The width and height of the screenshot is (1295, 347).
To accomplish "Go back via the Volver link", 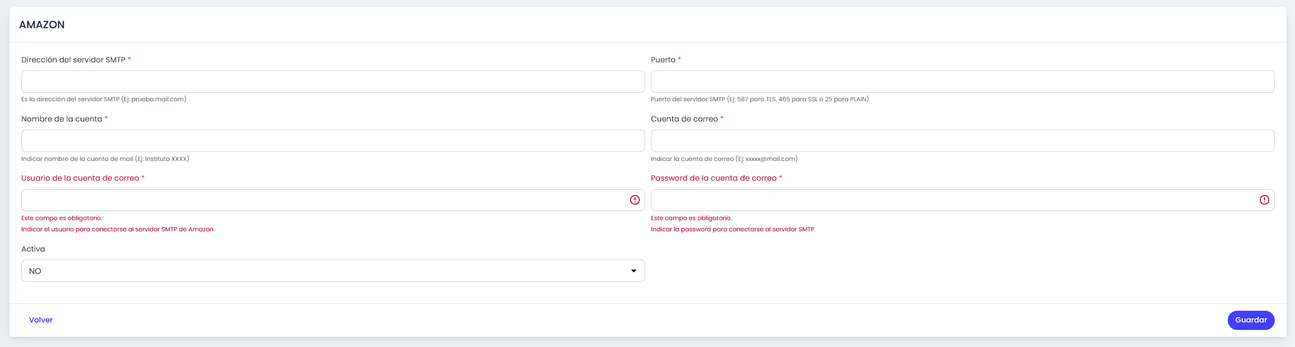I will (41, 320).
